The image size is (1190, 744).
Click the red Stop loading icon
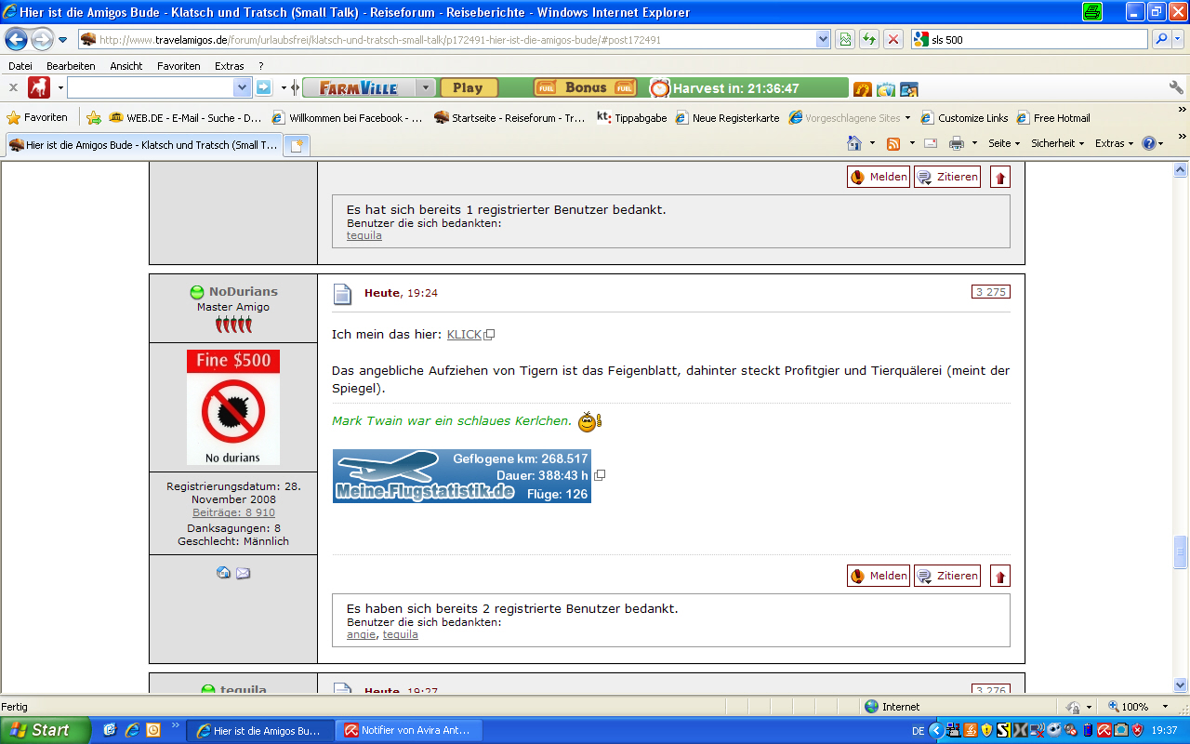click(893, 39)
